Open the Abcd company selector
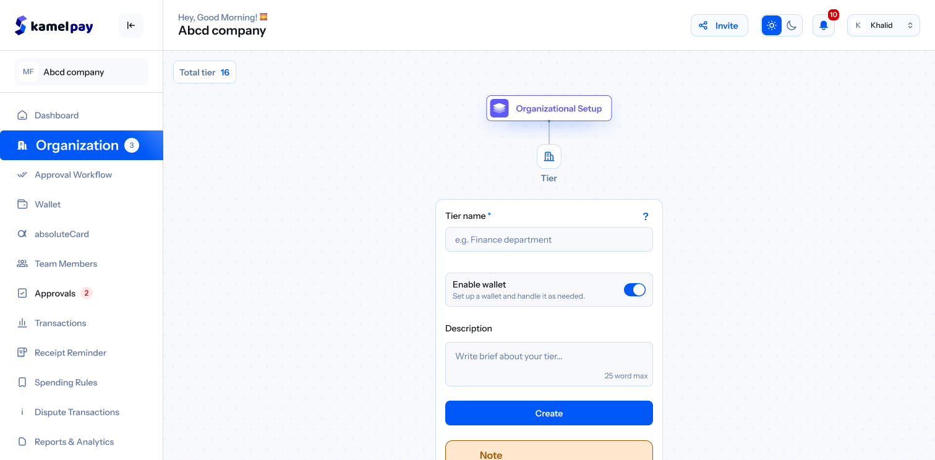935x460 pixels. point(81,71)
